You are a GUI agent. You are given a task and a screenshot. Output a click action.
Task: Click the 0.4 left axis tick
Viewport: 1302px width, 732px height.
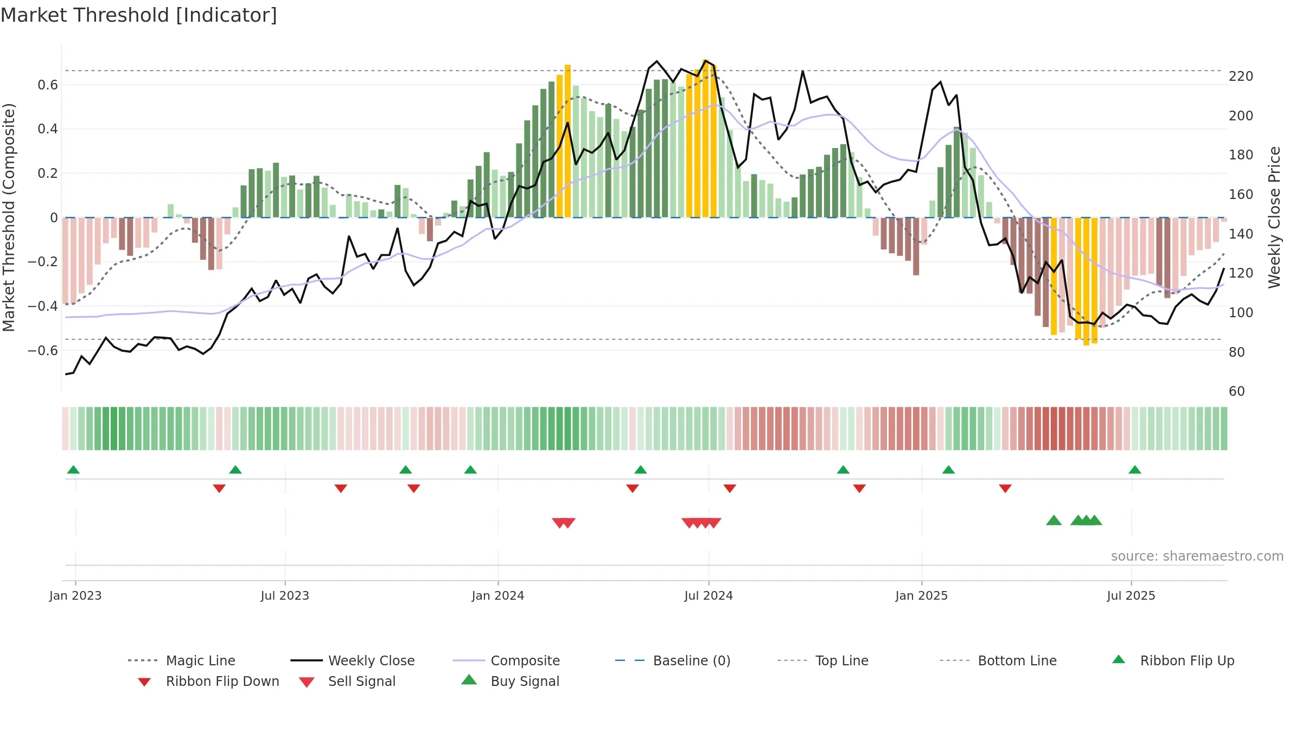(48, 129)
